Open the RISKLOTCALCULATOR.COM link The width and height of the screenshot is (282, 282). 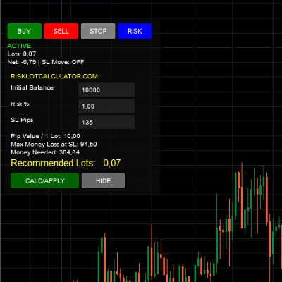click(x=54, y=76)
